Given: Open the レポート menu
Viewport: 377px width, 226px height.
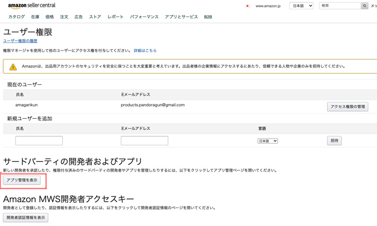Looking at the screenshot, I should click(115, 17).
